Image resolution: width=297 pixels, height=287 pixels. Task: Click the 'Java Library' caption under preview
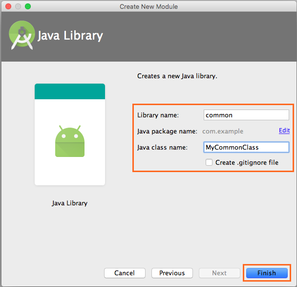tap(69, 203)
